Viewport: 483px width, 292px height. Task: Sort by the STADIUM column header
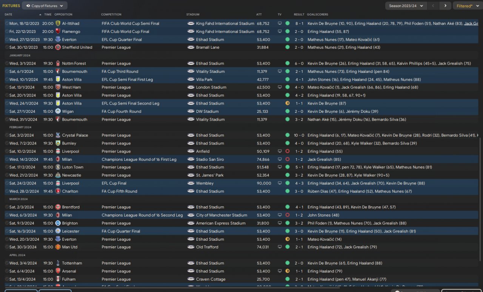(x=193, y=14)
